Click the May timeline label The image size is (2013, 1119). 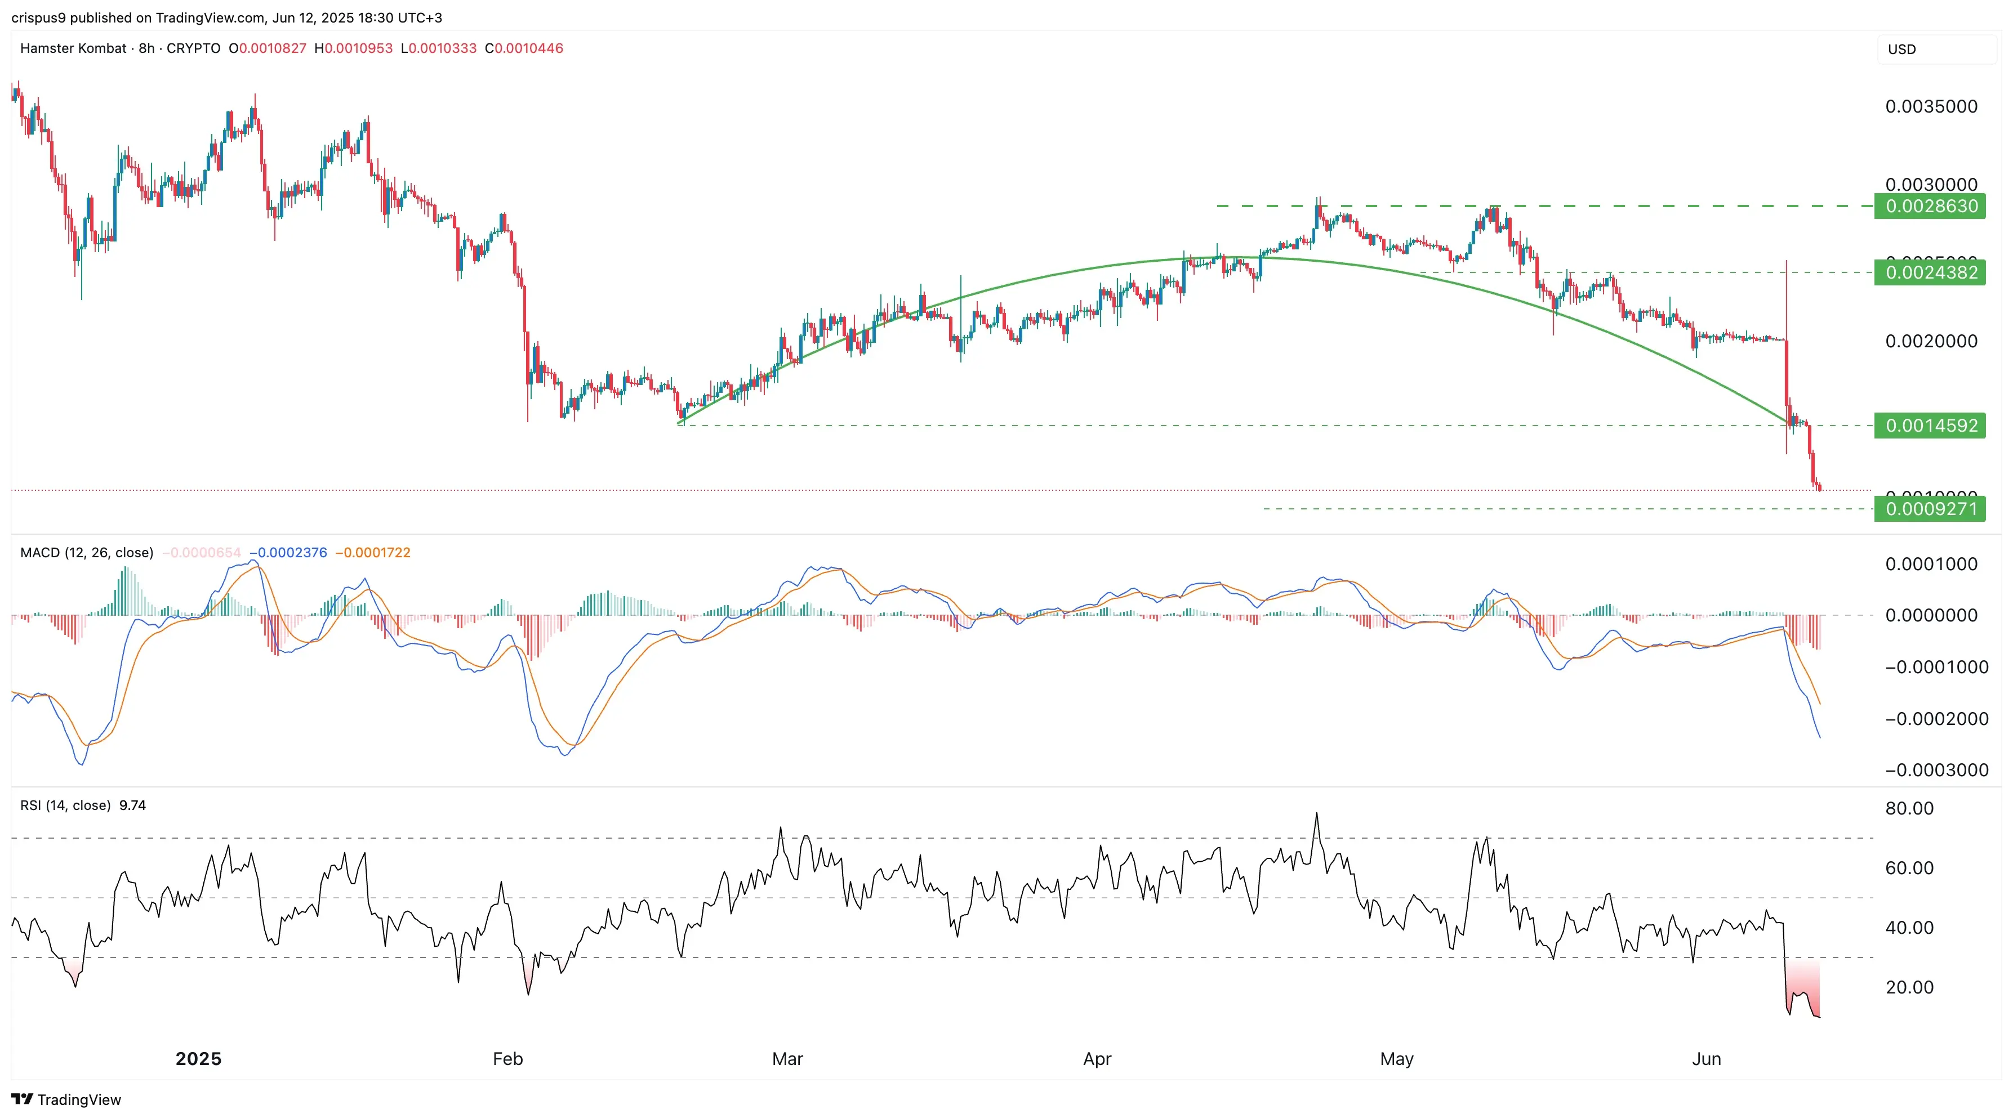coord(1397,1059)
